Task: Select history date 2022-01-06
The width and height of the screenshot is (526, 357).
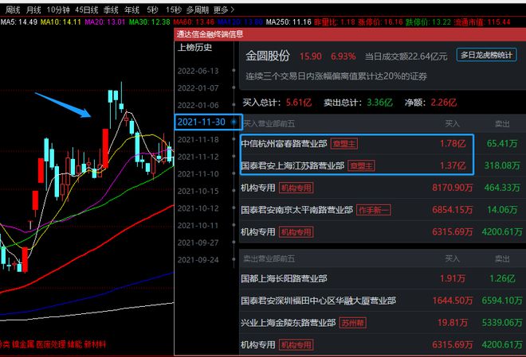Action: pos(198,106)
